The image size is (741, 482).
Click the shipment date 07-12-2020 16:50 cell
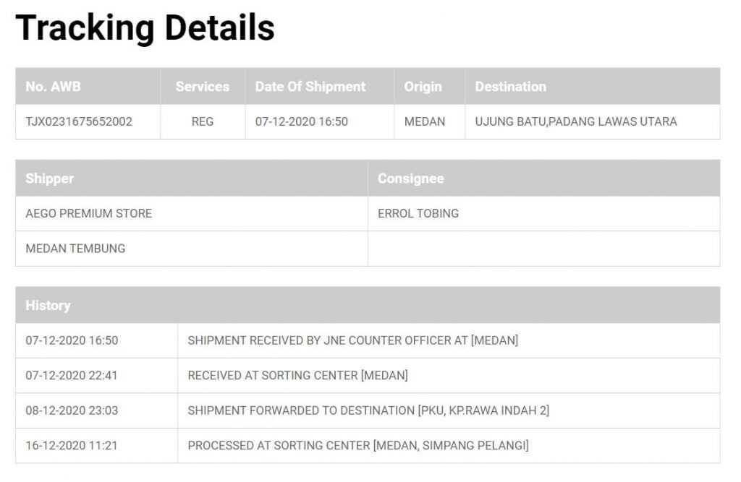point(301,121)
